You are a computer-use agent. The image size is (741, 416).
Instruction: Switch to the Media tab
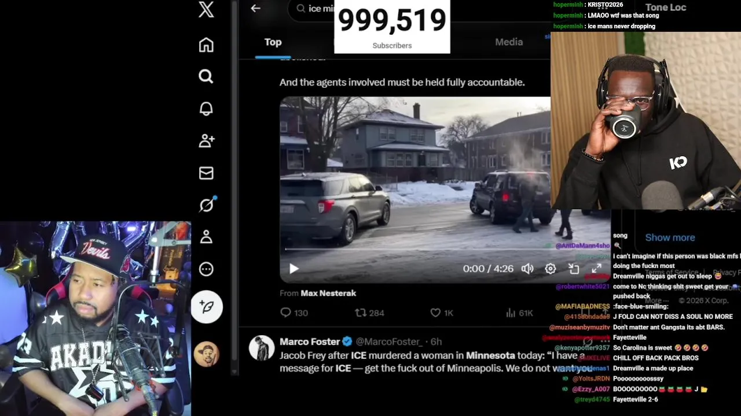[x=509, y=42]
